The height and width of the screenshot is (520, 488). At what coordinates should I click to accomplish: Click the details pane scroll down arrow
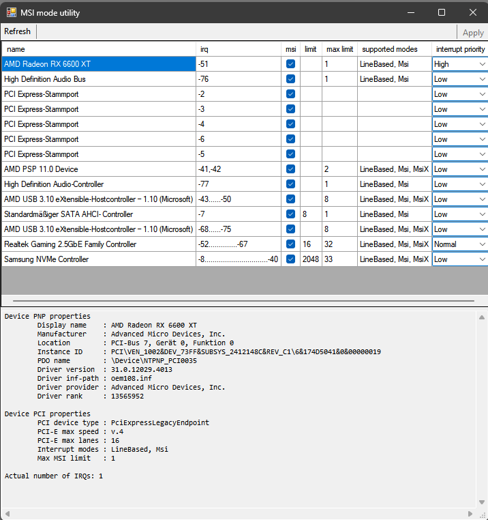[x=482, y=502]
